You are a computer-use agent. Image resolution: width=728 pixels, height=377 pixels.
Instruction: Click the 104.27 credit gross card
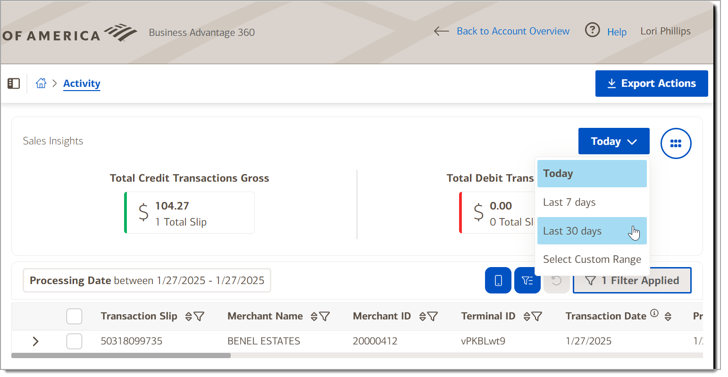coord(189,212)
